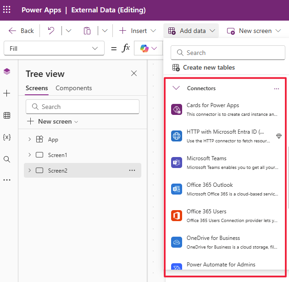Click the Search icon in left rail
The width and height of the screenshot is (289, 282).
(x=7, y=159)
